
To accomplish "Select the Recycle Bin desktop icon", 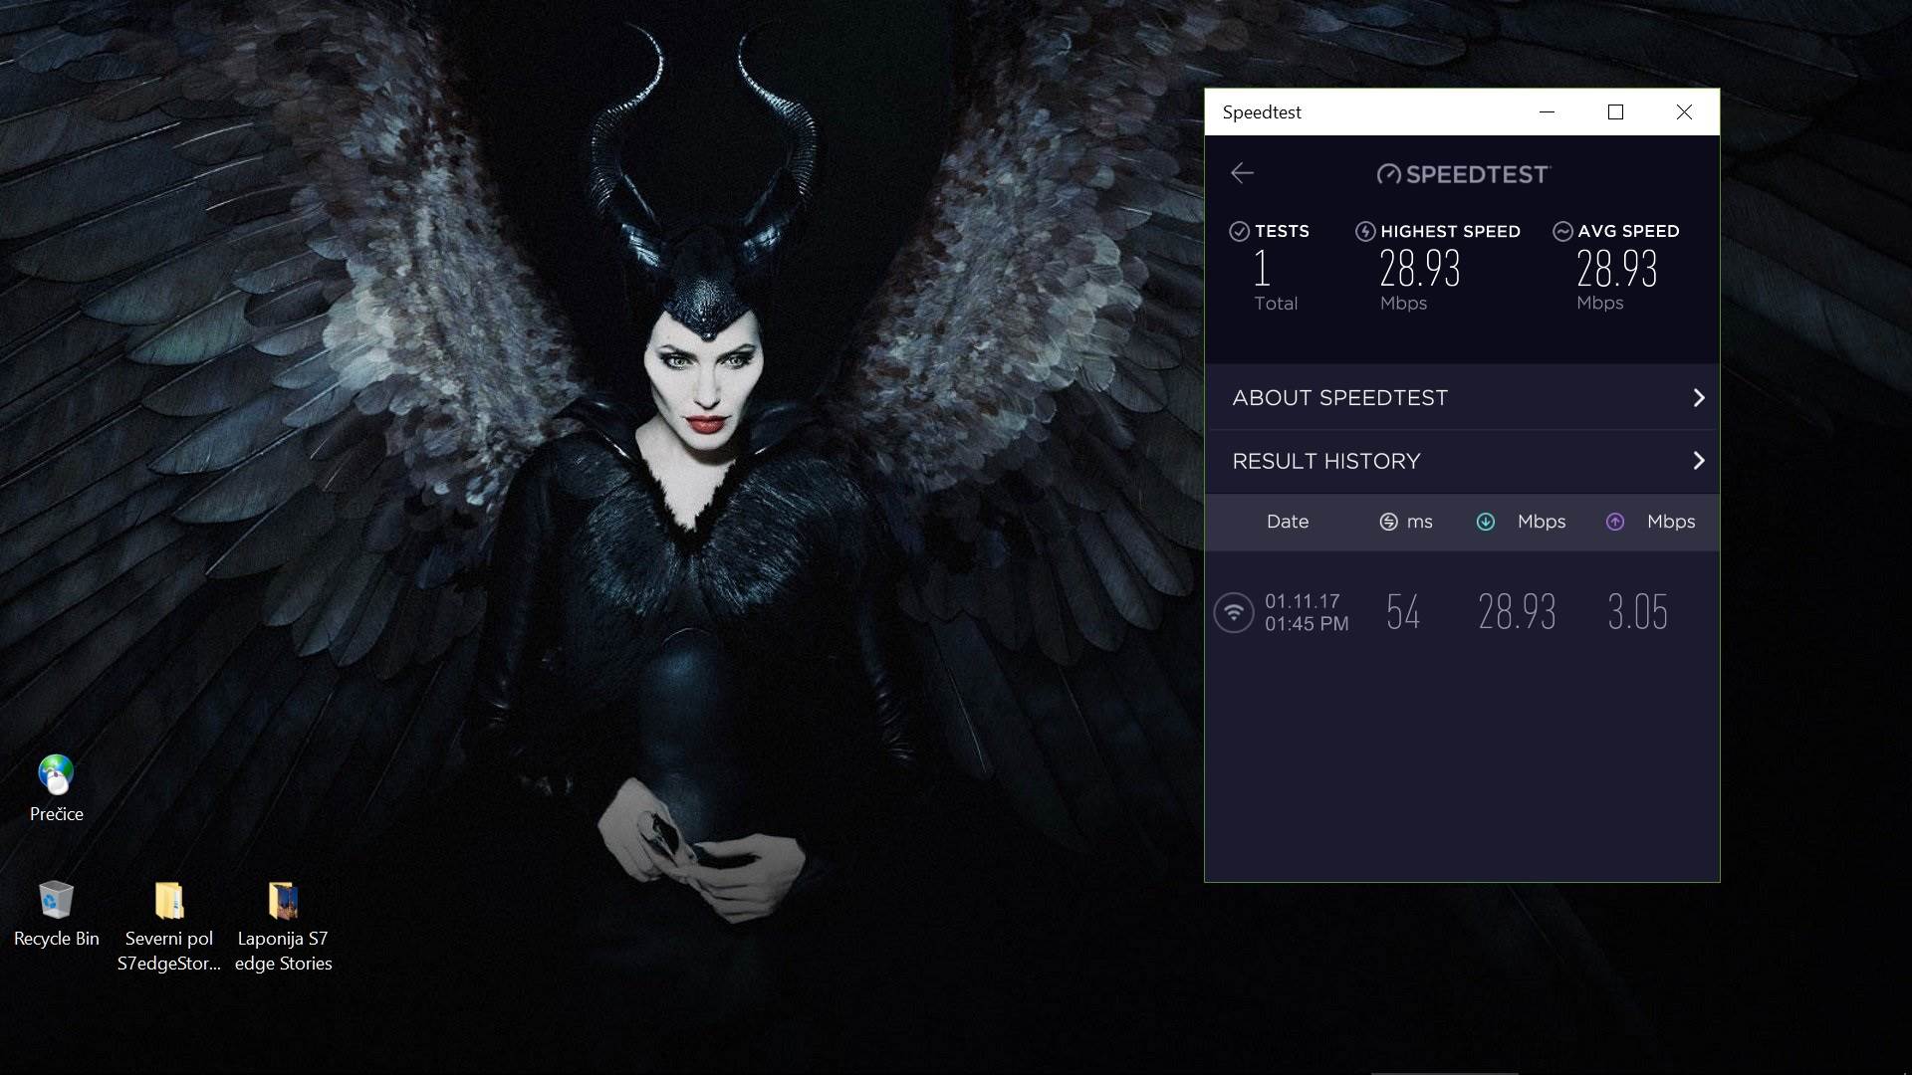I will [56, 901].
